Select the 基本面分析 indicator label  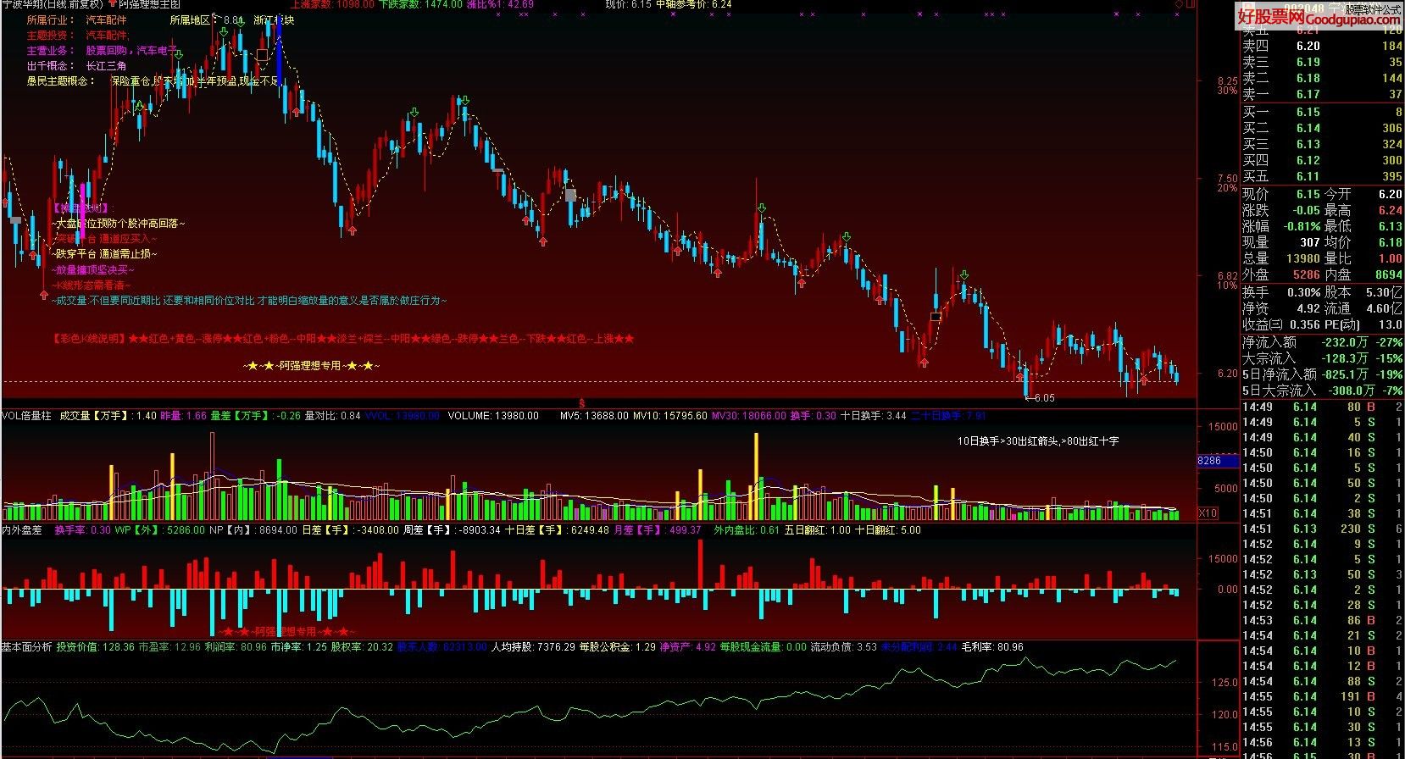tap(26, 647)
